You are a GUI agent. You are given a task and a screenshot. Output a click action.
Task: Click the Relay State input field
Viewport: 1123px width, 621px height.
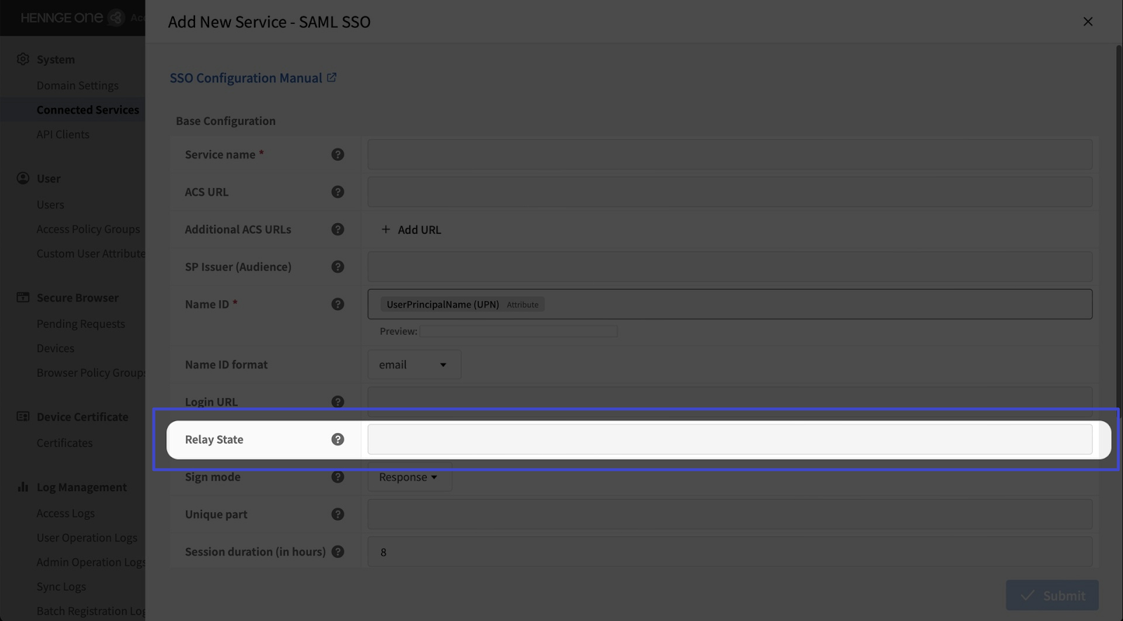[729, 439]
